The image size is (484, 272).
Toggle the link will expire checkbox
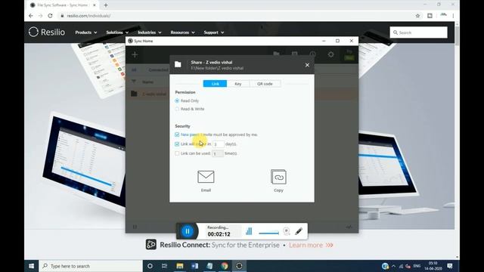tap(177, 144)
